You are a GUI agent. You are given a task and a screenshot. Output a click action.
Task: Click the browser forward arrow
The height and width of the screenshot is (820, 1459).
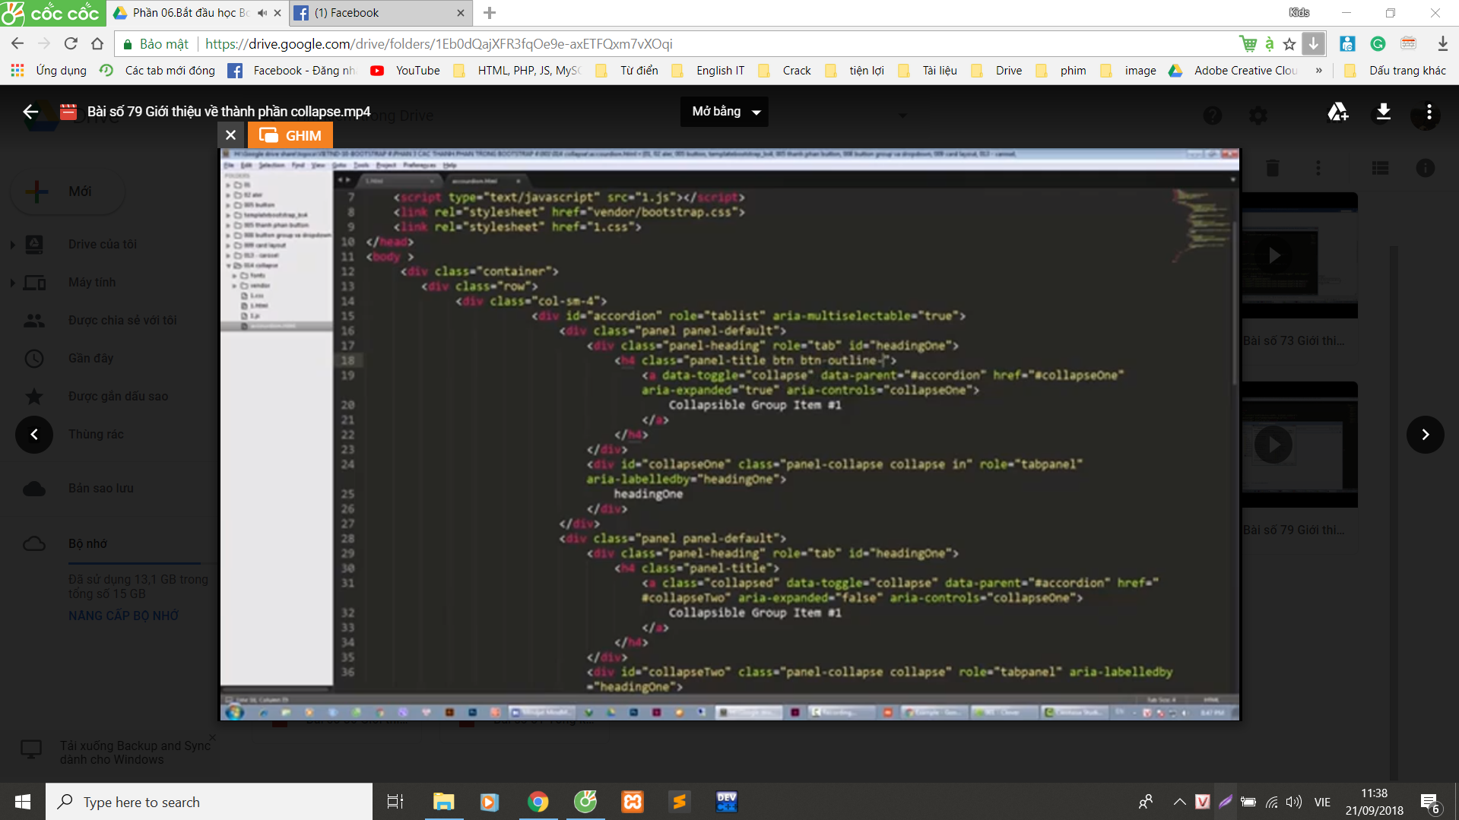click(44, 44)
